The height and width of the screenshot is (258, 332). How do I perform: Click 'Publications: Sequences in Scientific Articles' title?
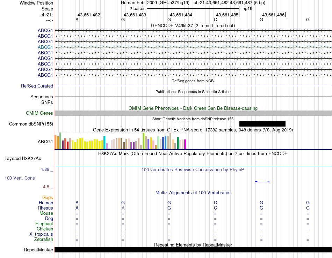(x=193, y=92)
